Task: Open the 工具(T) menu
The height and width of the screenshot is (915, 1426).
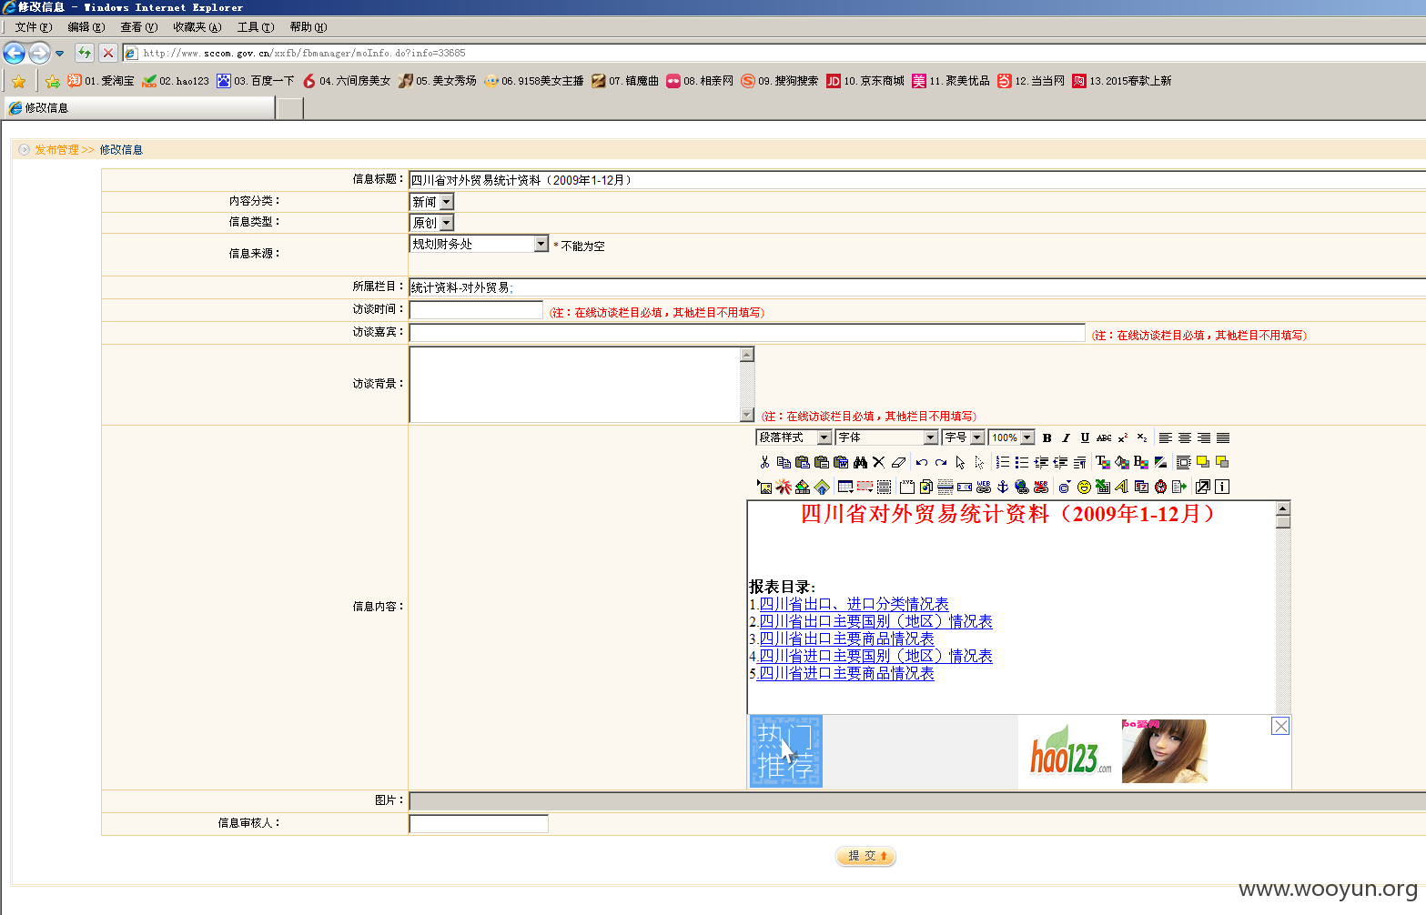Action: [255, 27]
